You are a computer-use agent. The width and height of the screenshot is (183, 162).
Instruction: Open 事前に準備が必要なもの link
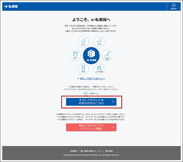[93, 79]
